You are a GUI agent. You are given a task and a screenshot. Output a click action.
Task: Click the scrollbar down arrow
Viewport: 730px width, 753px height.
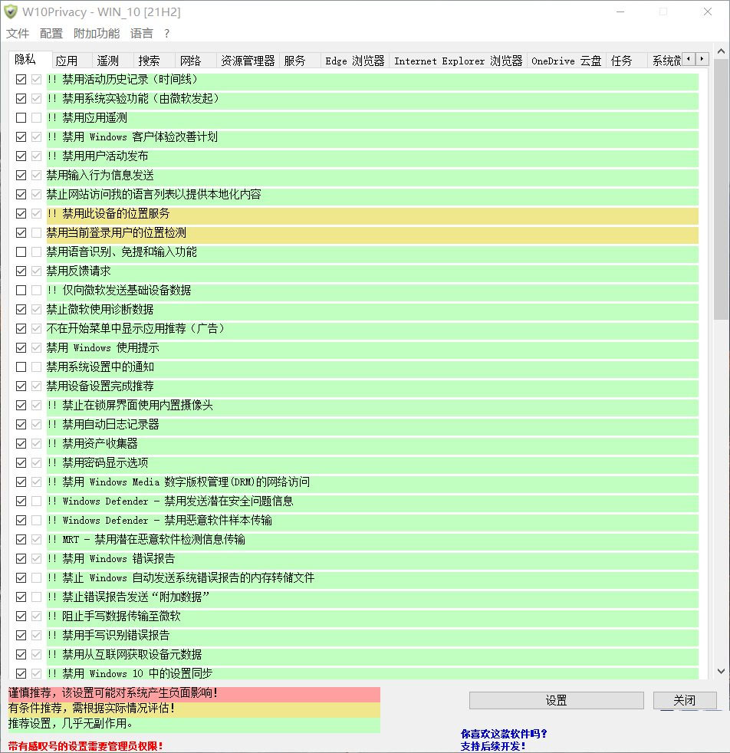(721, 672)
